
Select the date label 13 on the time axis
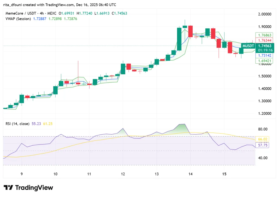click(x=156, y=174)
